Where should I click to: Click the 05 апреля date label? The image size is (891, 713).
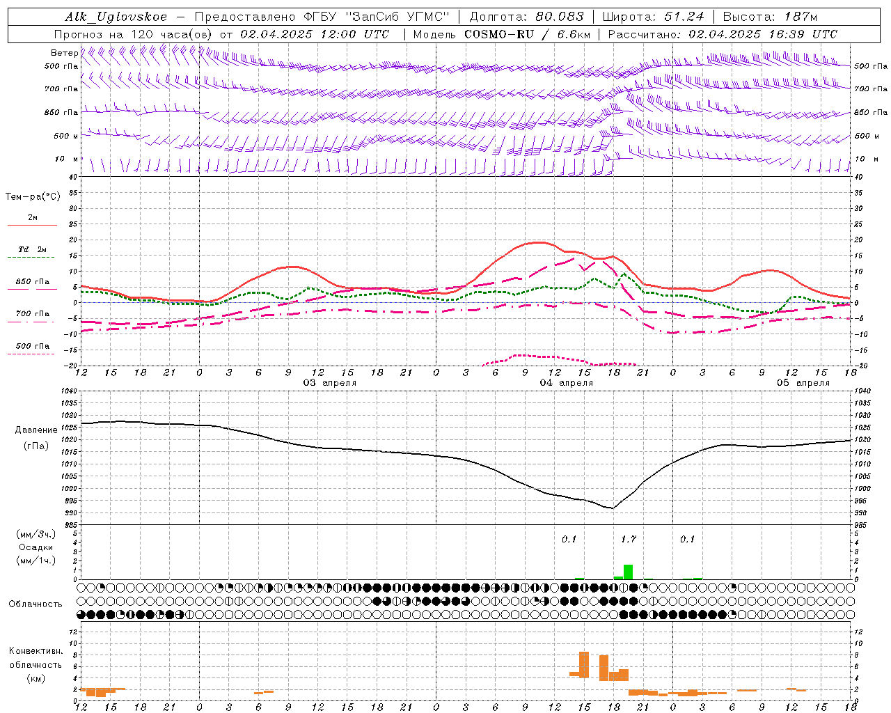[x=803, y=383]
